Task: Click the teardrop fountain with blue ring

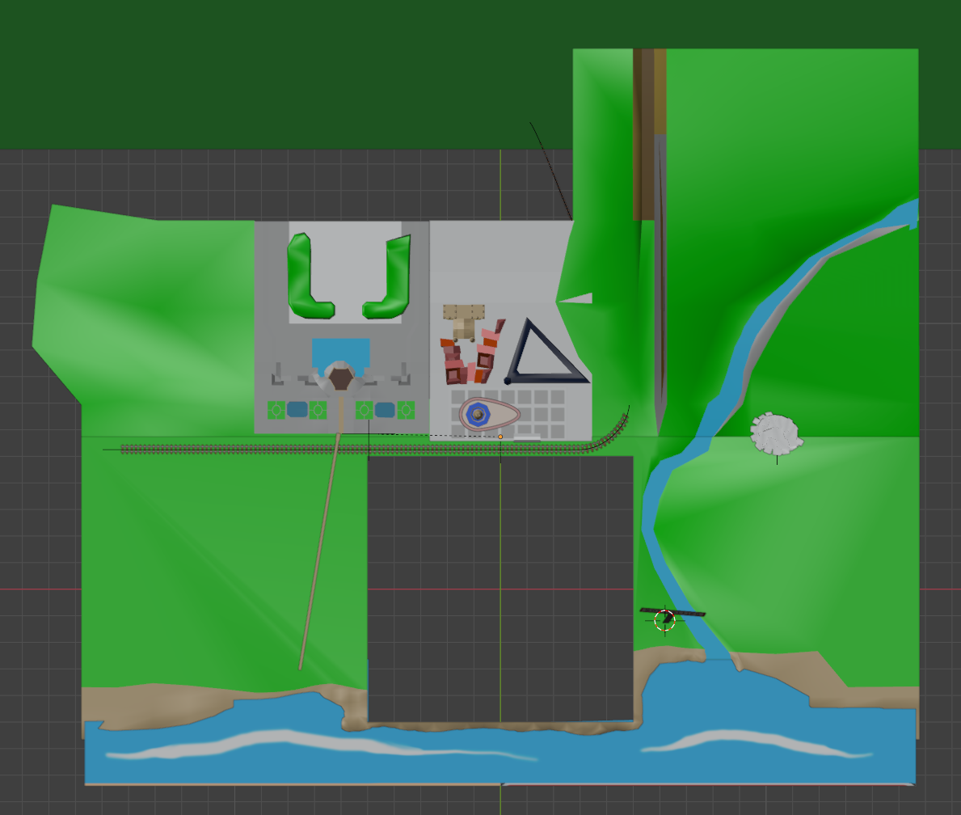Action: pos(489,415)
